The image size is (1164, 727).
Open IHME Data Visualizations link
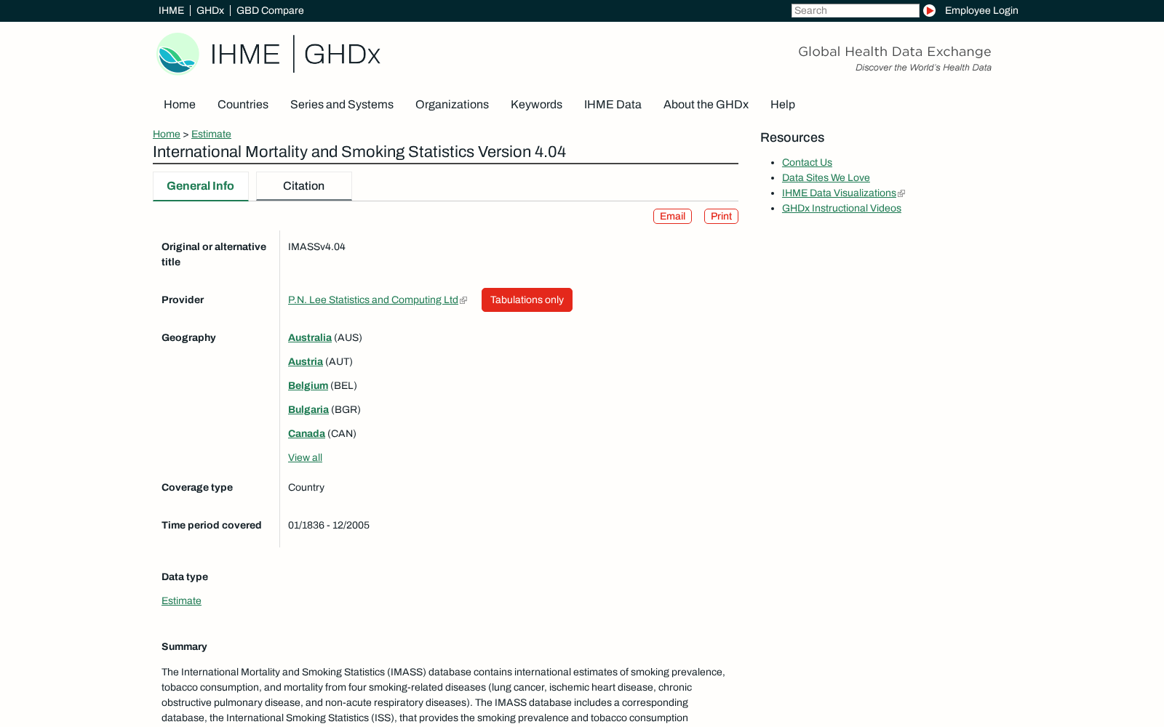click(839, 193)
